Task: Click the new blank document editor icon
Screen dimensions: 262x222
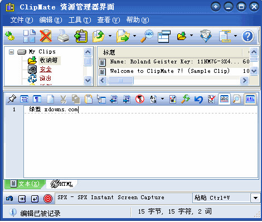Action: pyautogui.click(x=50, y=99)
